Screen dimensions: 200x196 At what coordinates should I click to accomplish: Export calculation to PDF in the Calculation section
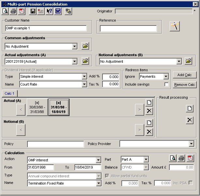coord(190,158)
